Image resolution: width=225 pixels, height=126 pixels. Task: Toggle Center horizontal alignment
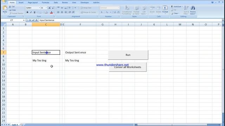click(62, 12)
